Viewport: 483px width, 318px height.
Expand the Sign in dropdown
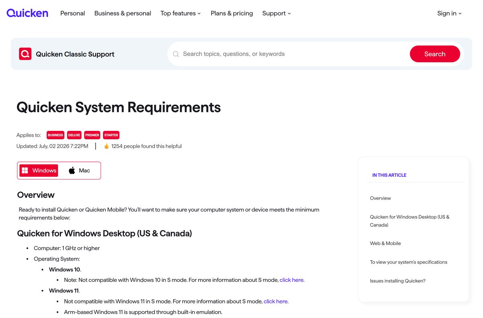pyautogui.click(x=449, y=13)
